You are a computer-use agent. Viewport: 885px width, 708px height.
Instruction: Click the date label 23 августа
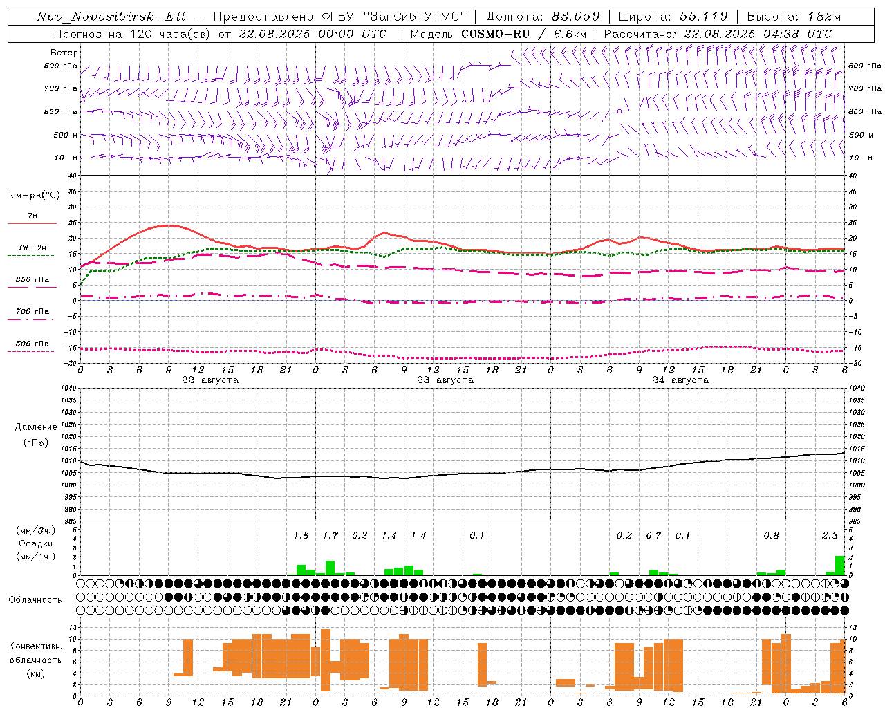445,380
